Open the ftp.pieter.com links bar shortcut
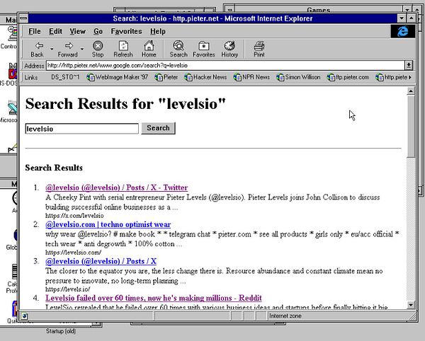The width and height of the screenshot is (425, 341). tap(348, 77)
